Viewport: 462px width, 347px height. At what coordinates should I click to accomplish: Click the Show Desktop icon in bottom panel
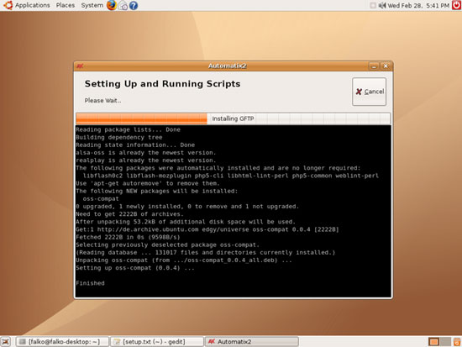coord(6,342)
